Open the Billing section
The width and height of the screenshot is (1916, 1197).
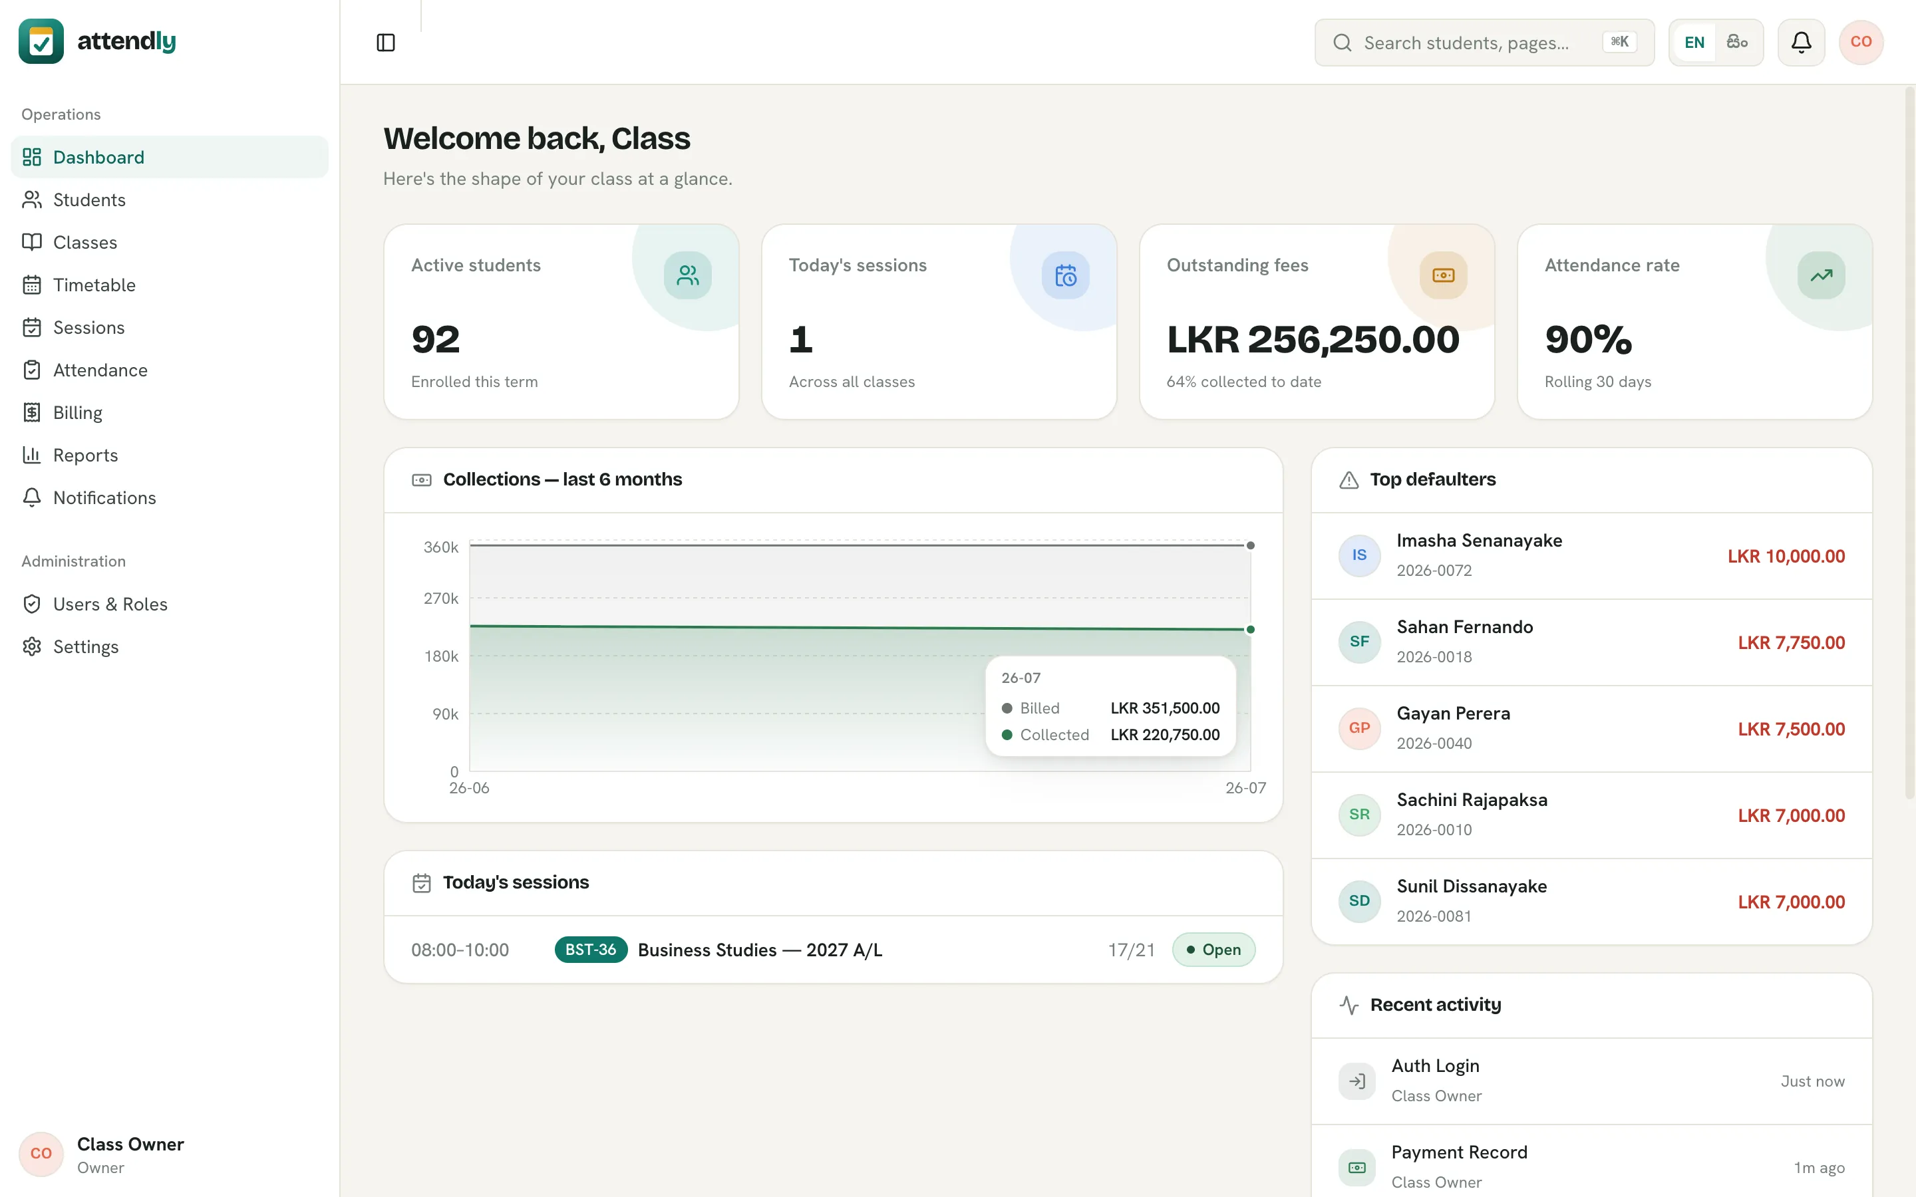(170, 413)
